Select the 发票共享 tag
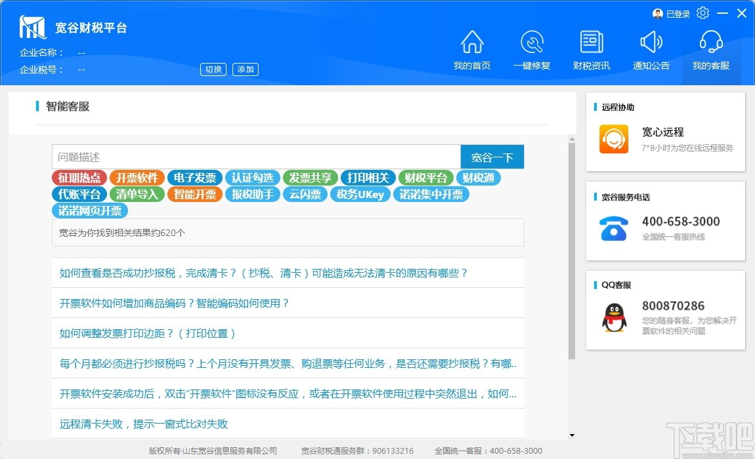 311,178
